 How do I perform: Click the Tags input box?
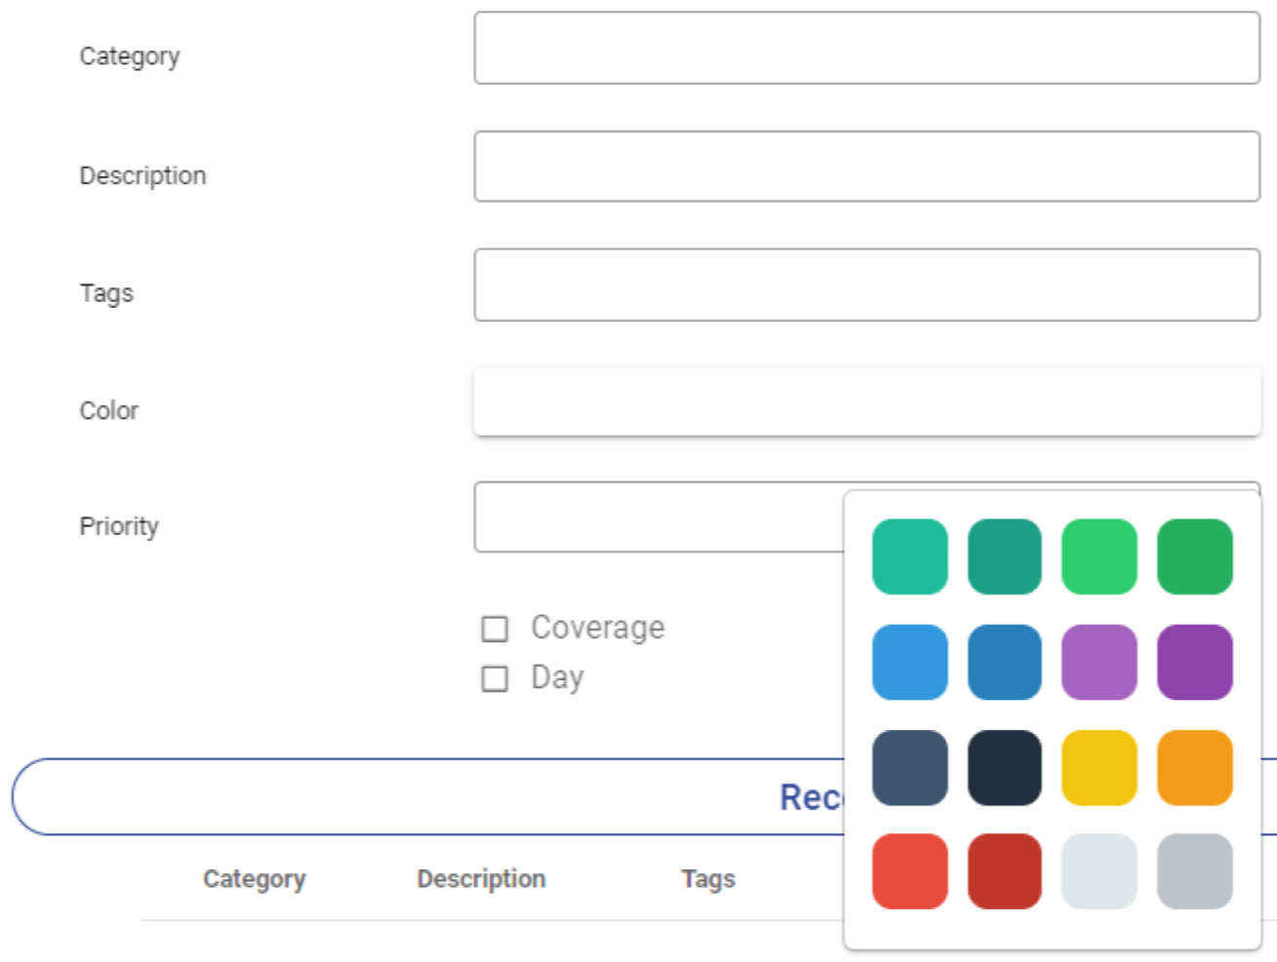866,285
